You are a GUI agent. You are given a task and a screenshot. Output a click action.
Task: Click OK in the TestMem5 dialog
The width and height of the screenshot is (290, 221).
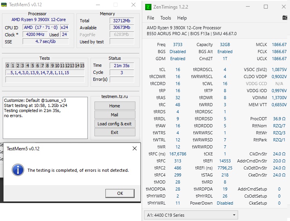click(120, 193)
